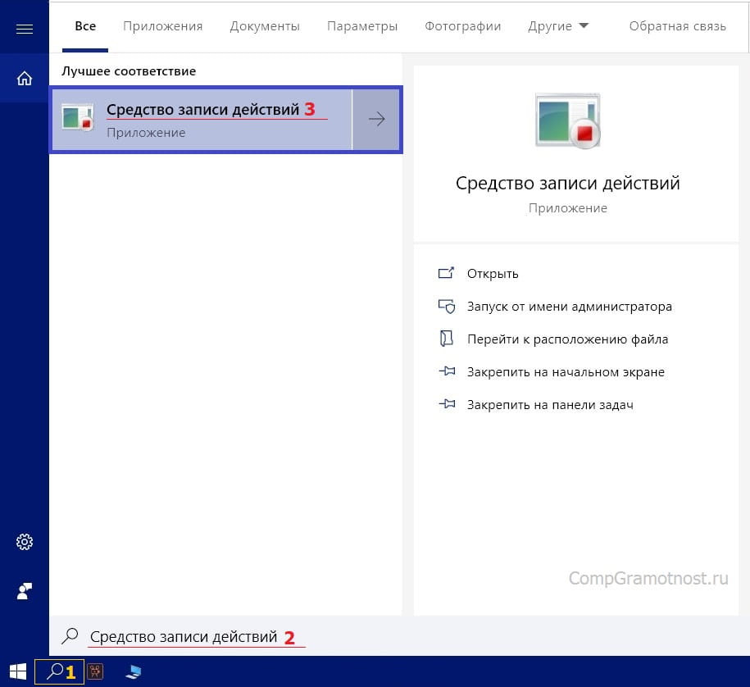750x687 pixels.
Task: Click the Открыть icon
Action: [x=446, y=273]
